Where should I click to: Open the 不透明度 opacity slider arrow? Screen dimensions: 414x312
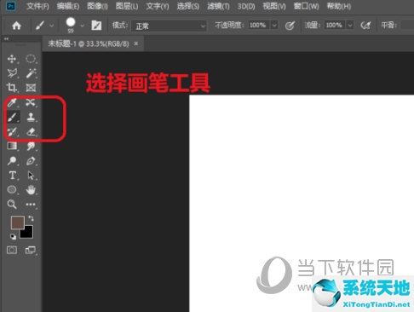pos(274,25)
